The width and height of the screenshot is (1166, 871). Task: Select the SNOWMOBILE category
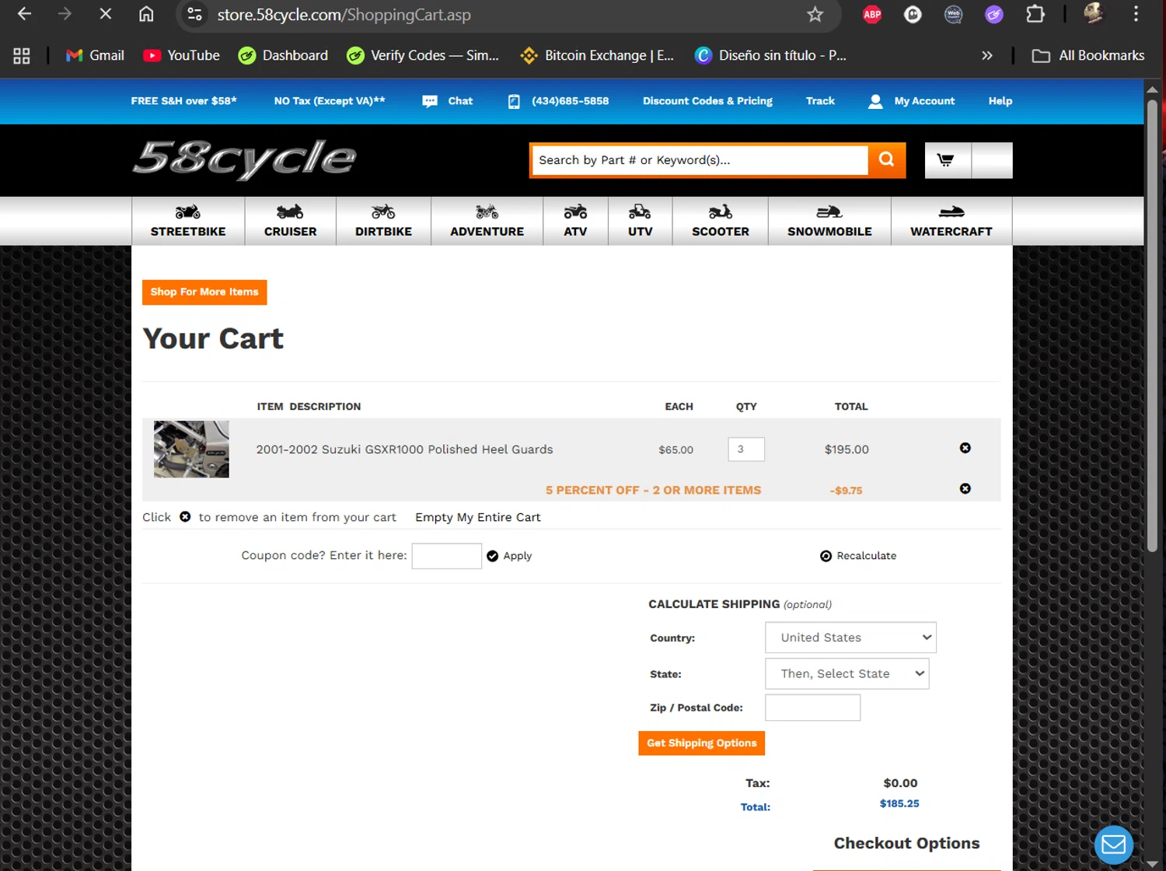click(829, 221)
